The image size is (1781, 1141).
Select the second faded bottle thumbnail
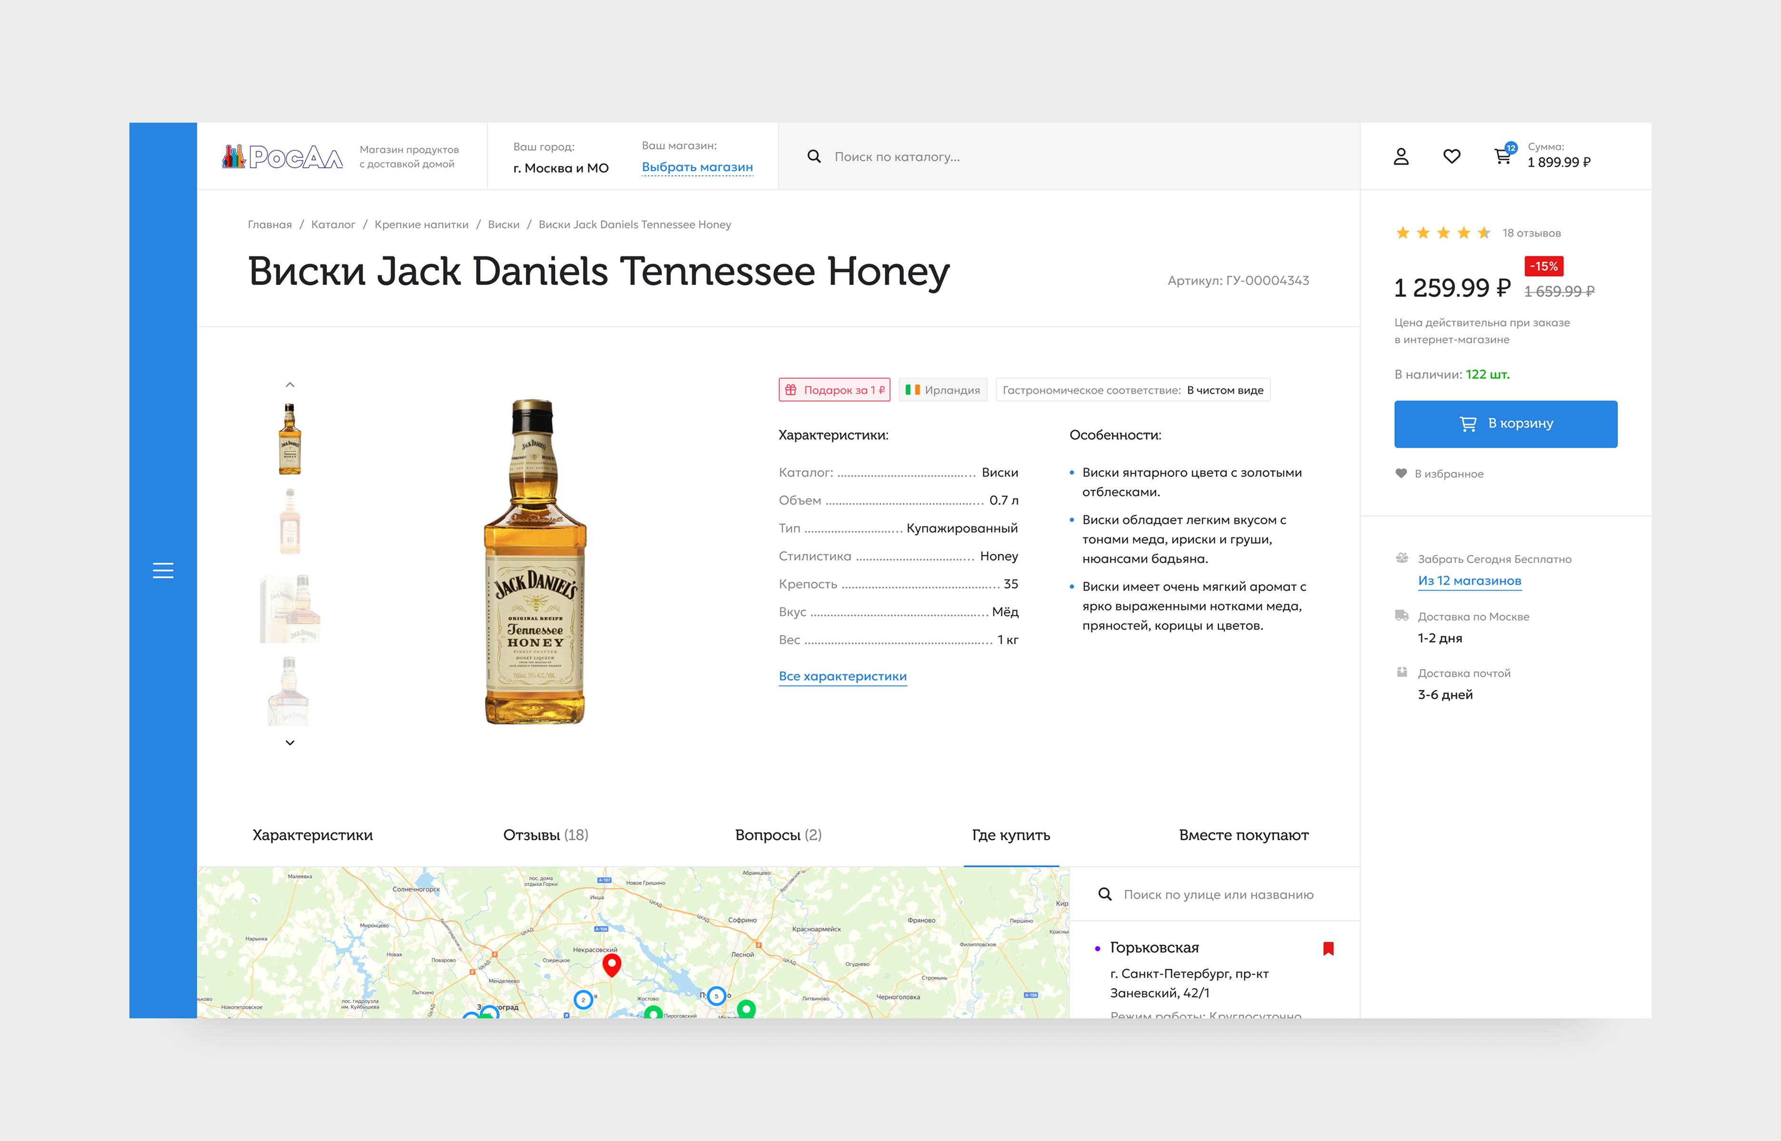(x=290, y=521)
